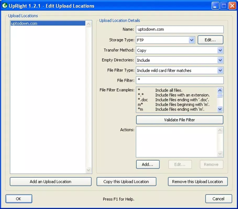Screen dimensions: 238x209
Task: Click Add... button under Actions
Action: (x=148, y=164)
